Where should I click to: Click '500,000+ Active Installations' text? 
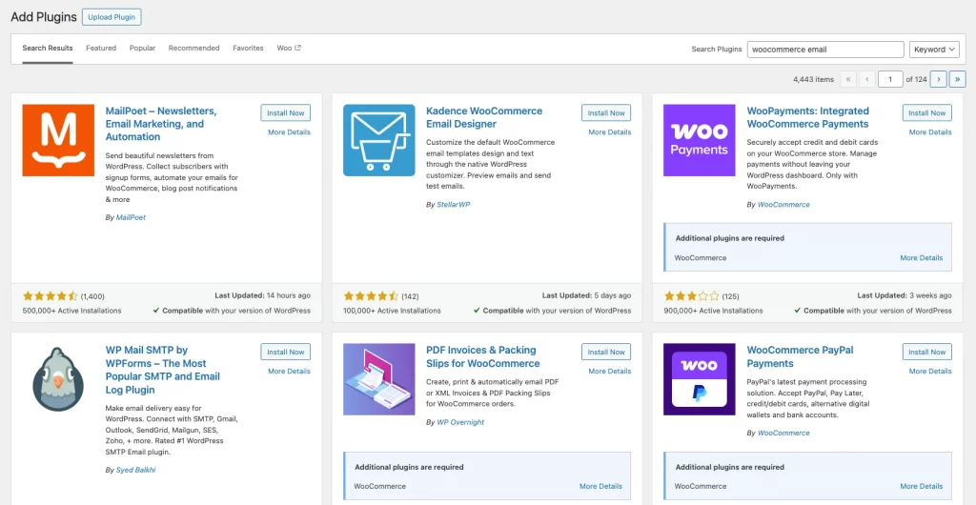pyautogui.click(x=72, y=311)
